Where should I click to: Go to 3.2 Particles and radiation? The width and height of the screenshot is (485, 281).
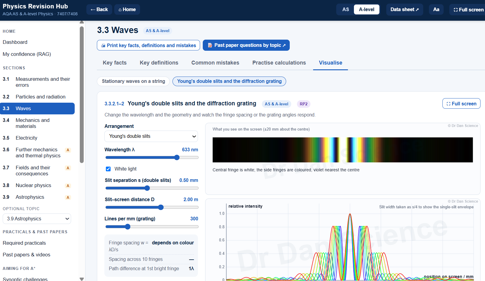click(37, 97)
